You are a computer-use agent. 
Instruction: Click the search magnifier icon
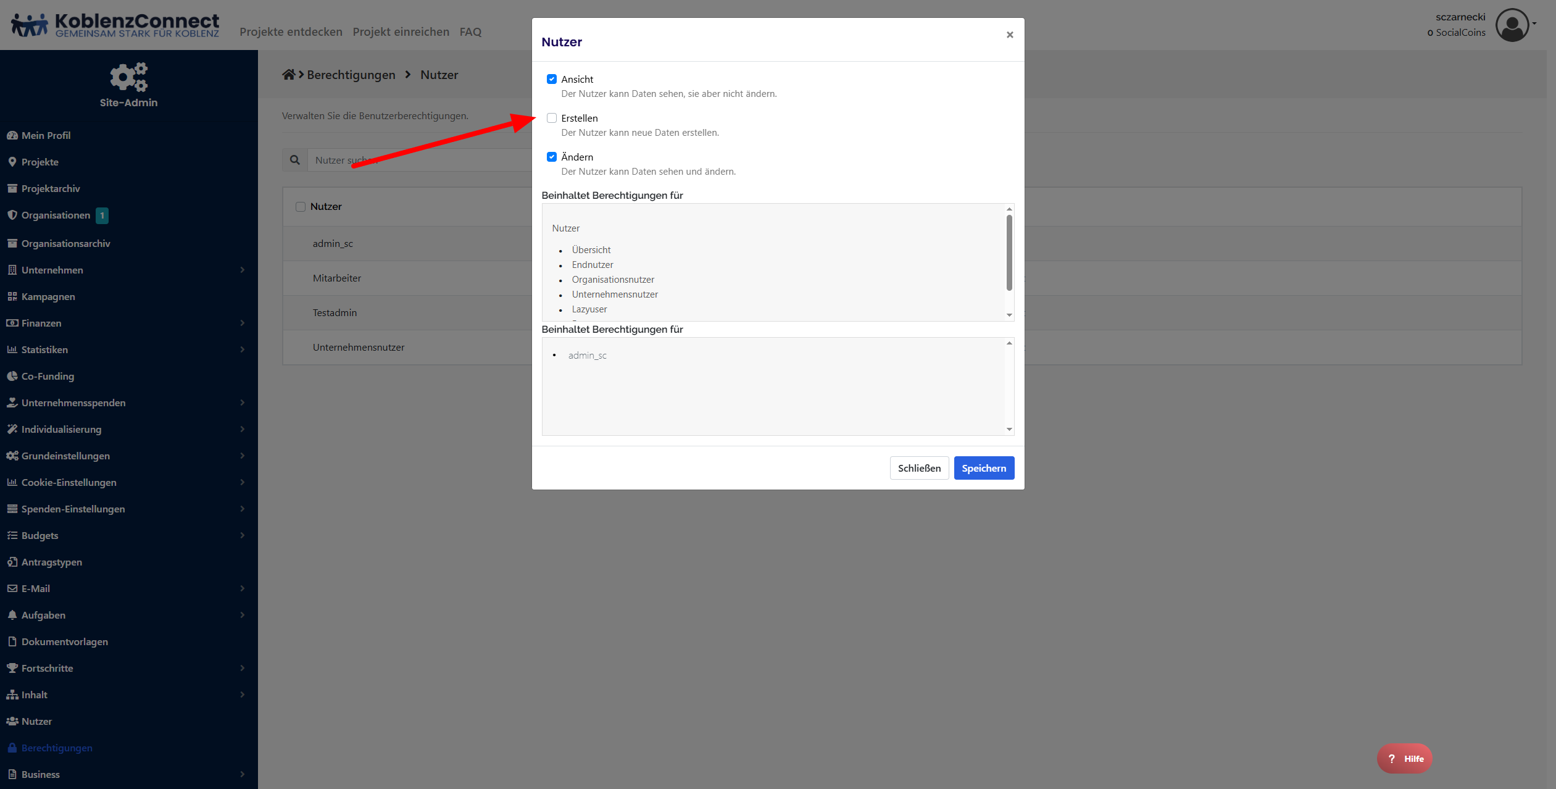tap(295, 160)
